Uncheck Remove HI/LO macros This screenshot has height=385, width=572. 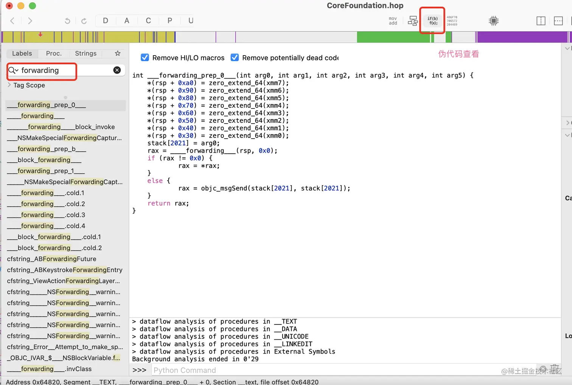[145, 57]
